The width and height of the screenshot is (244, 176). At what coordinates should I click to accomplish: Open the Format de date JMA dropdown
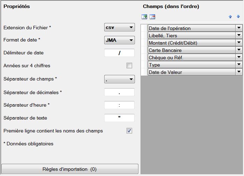click(119, 40)
